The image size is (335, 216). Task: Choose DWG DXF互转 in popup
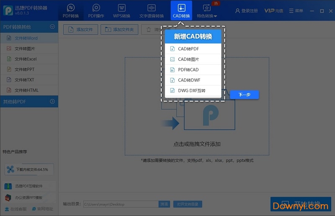(193, 91)
